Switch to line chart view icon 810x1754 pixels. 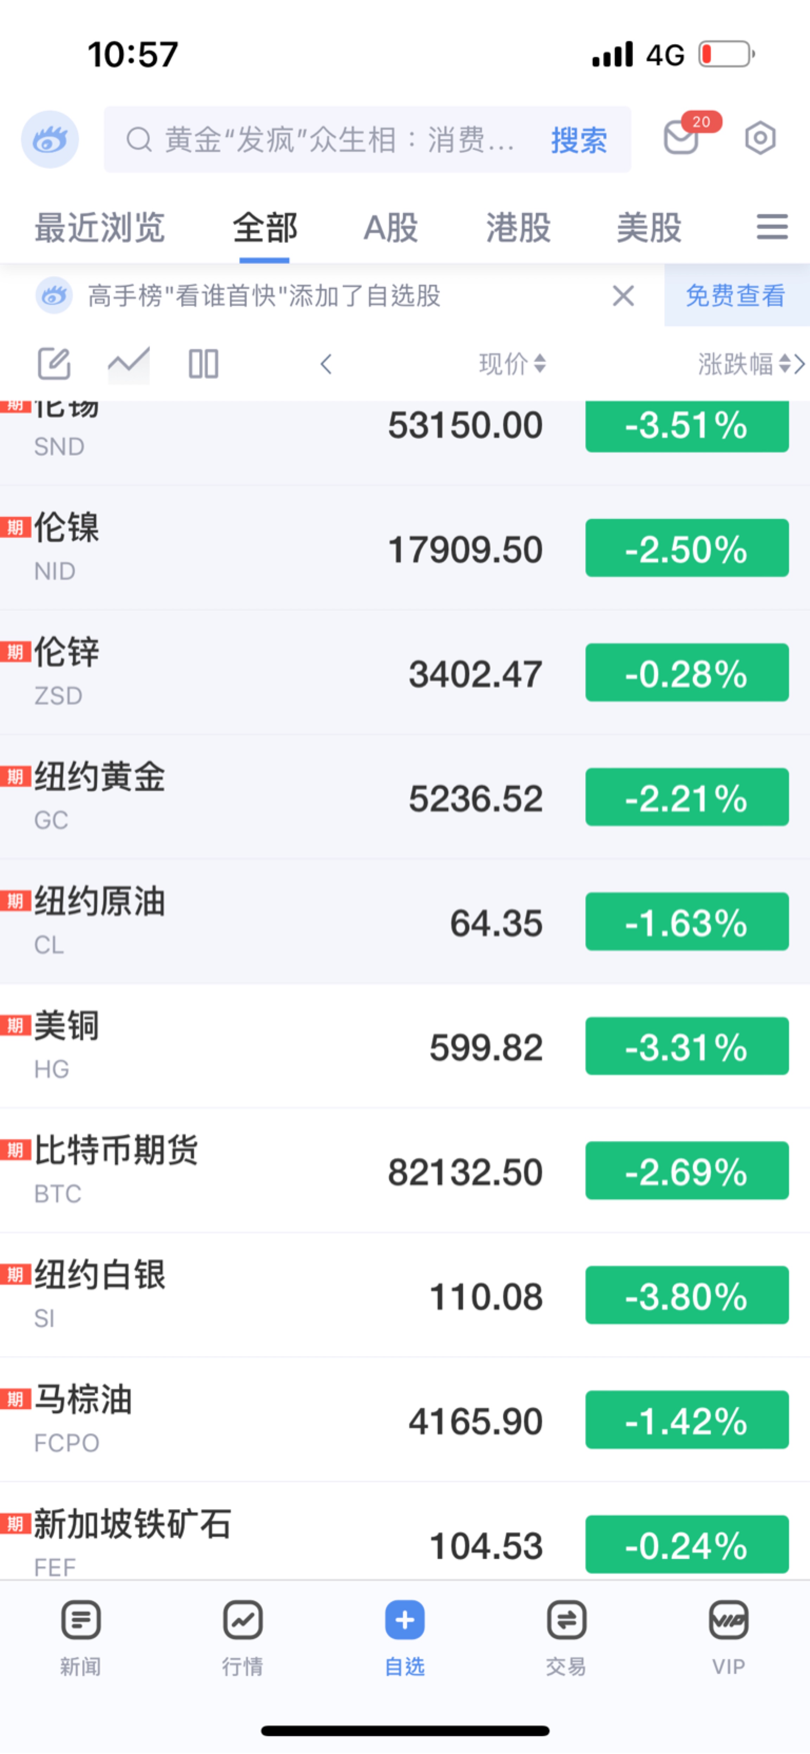coord(129,364)
